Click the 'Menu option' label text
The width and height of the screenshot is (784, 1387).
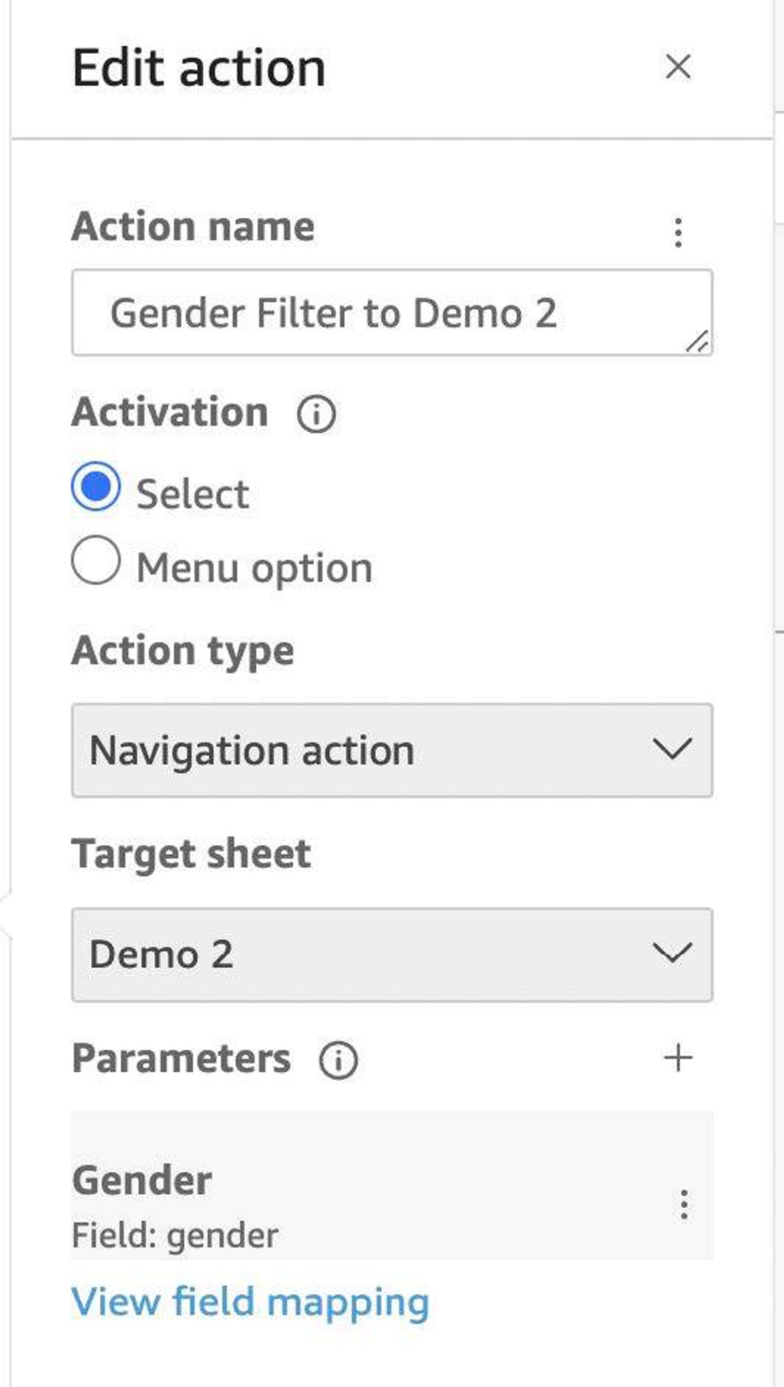tap(254, 568)
